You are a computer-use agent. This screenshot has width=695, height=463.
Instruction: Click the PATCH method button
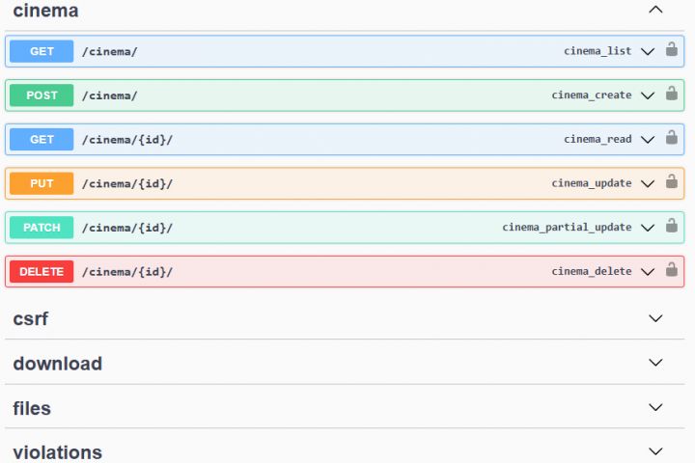point(42,228)
